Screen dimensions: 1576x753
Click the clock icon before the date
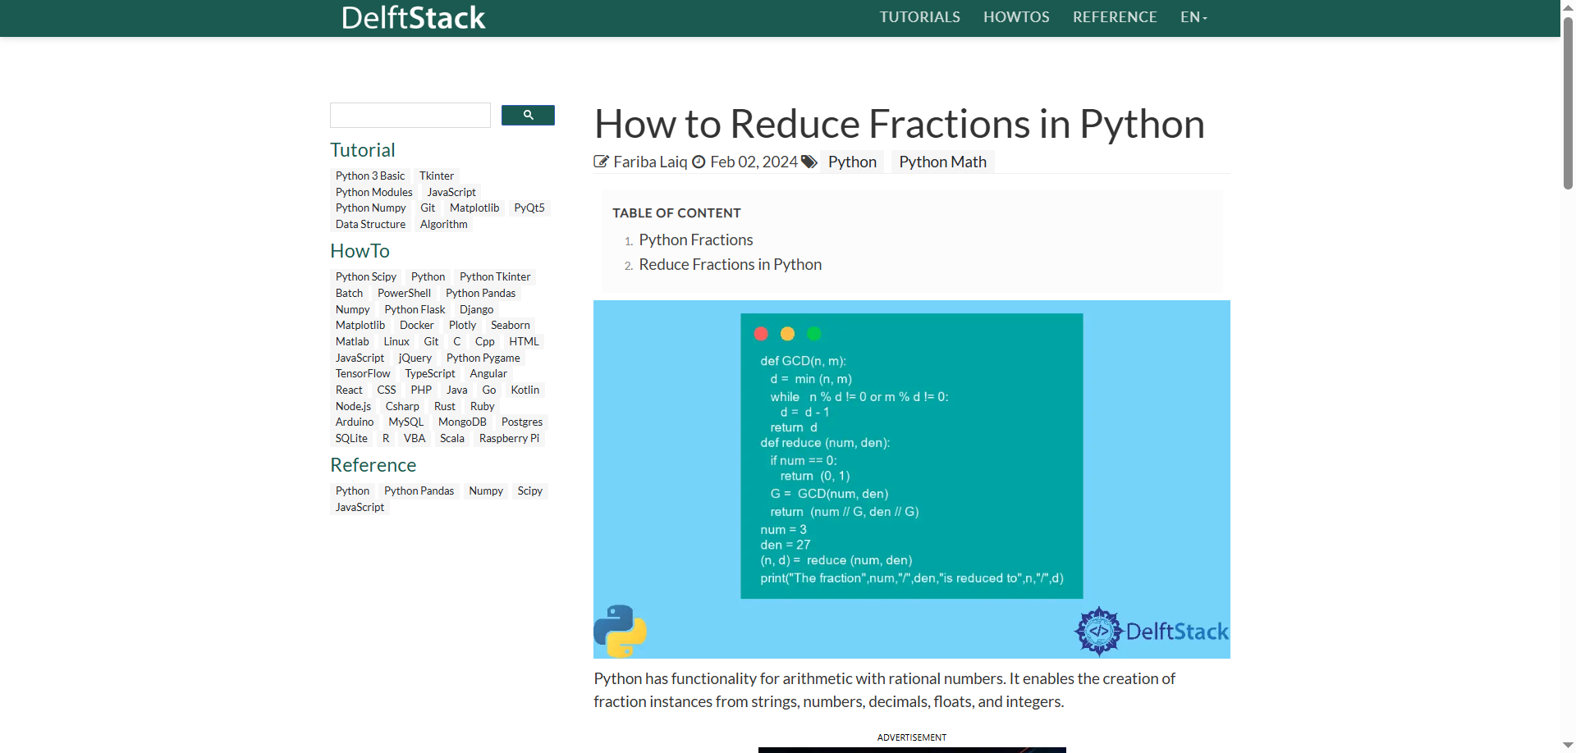click(x=699, y=162)
